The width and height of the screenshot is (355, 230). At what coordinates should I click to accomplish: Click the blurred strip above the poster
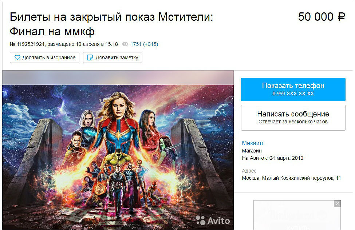coord(118,78)
